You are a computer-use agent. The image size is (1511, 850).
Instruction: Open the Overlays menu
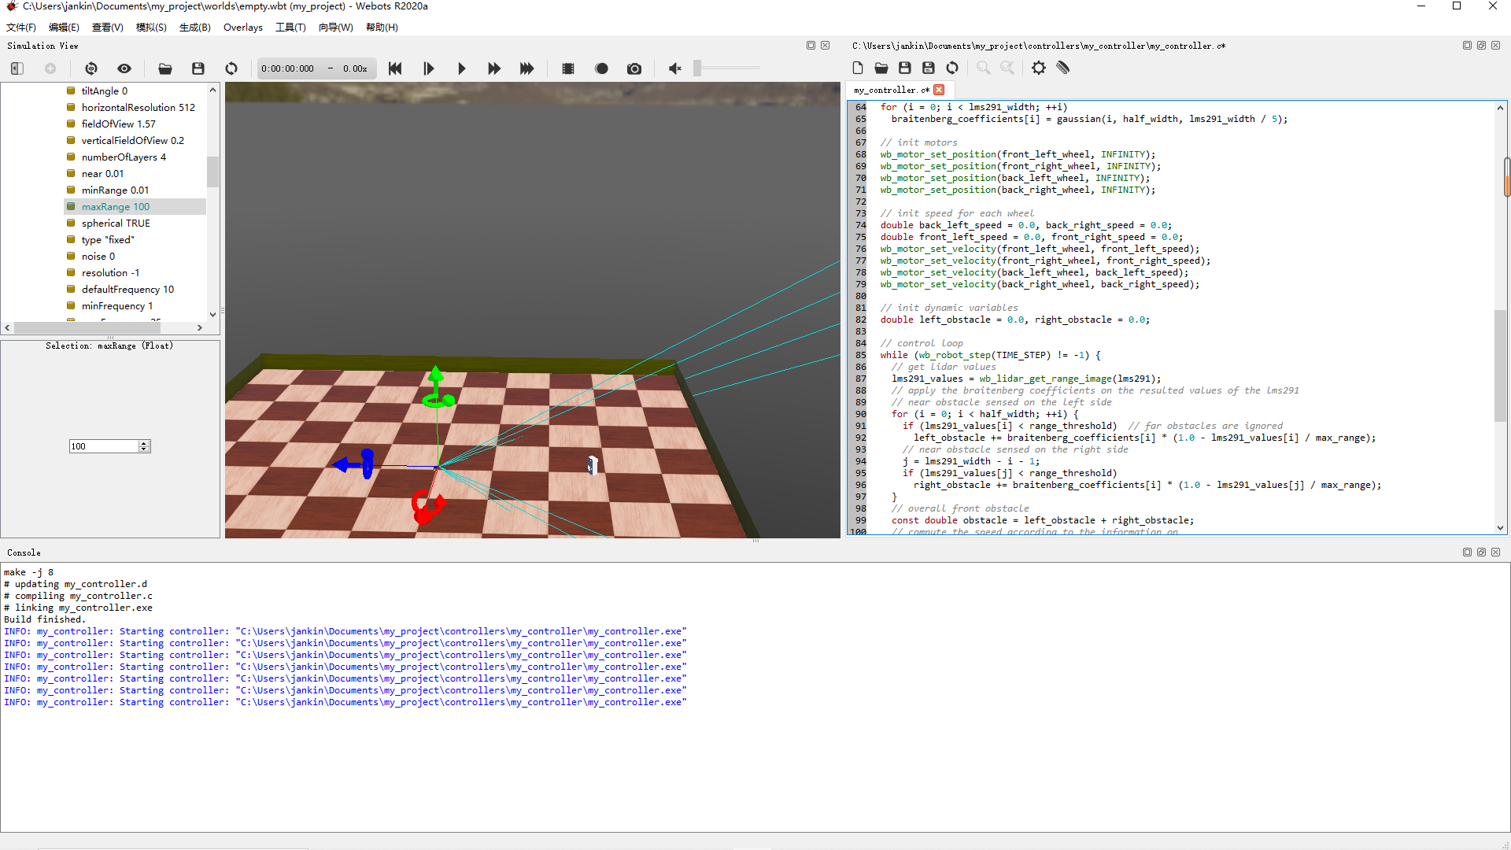coord(242,27)
